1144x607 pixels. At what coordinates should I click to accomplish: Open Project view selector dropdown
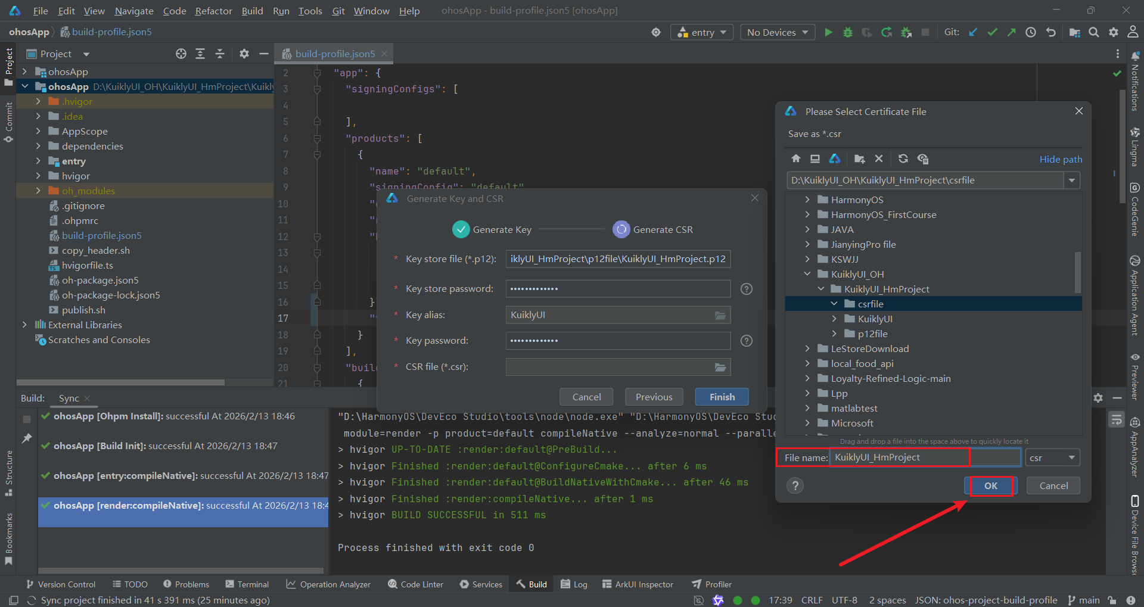coord(86,54)
